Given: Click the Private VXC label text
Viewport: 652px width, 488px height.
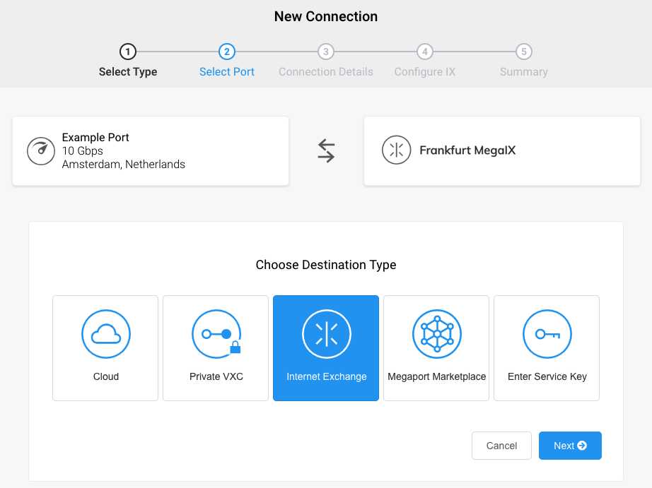Looking at the screenshot, I should point(216,376).
